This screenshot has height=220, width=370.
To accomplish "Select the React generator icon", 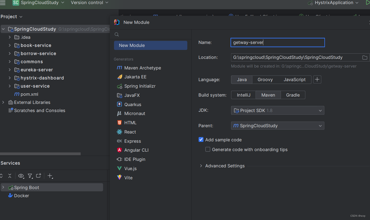I will (119, 132).
